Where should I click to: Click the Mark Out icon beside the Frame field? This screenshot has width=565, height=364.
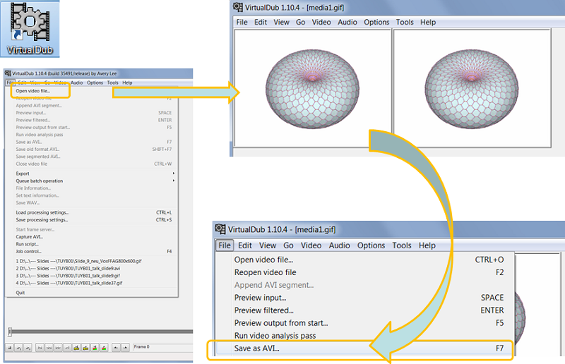pos(126,348)
